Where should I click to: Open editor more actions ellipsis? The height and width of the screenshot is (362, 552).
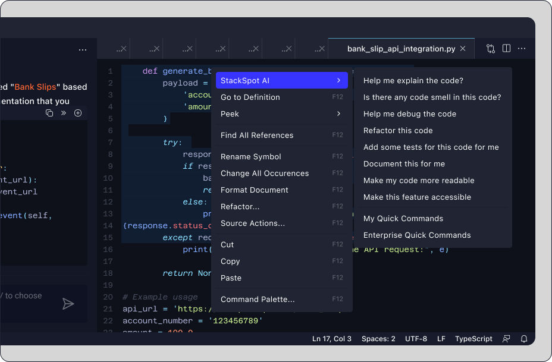[x=522, y=49]
